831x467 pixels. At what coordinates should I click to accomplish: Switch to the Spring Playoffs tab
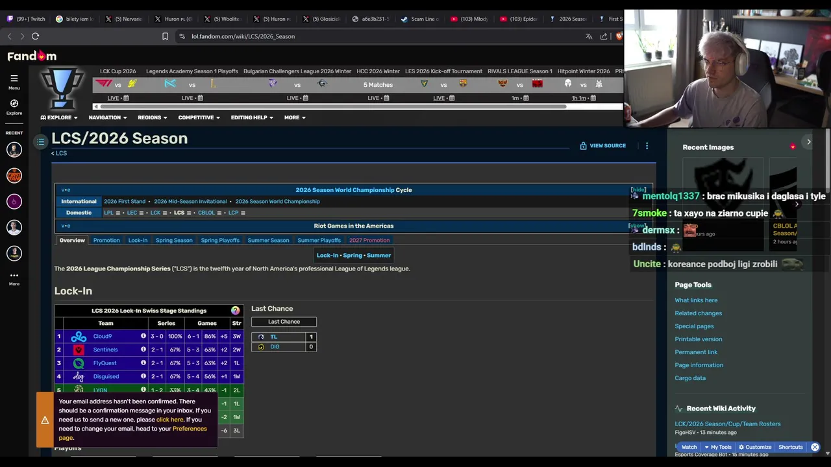click(220, 240)
